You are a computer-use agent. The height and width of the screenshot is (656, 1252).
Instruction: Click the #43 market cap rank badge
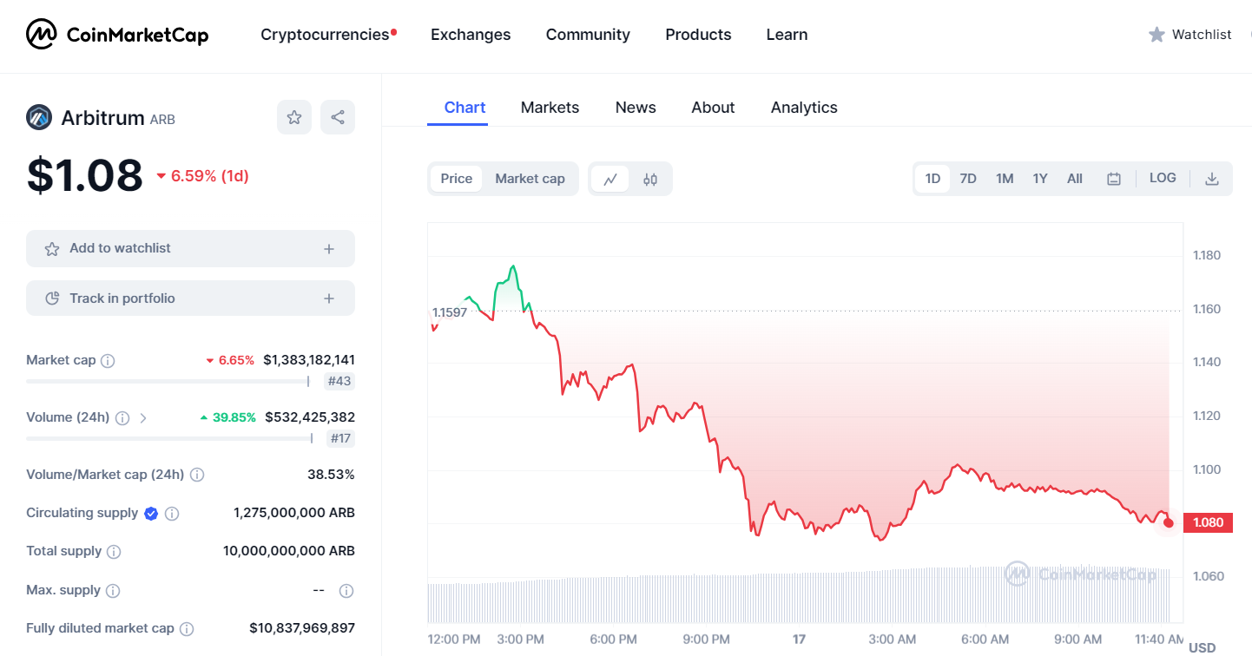pyautogui.click(x=339, y=381)
